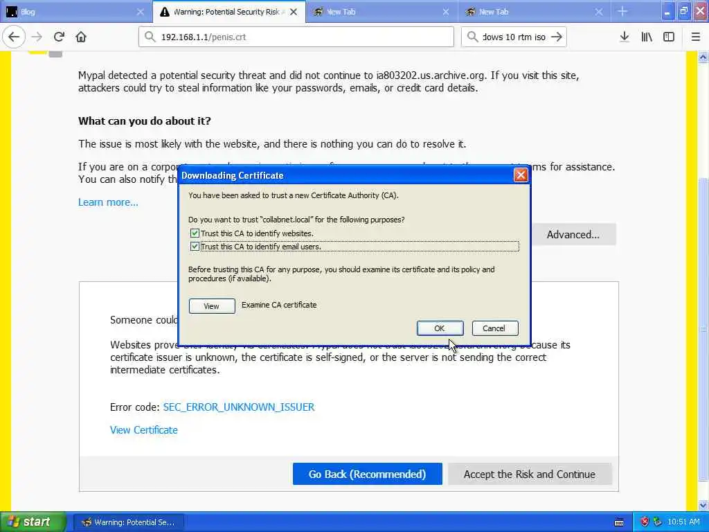Select the Warning: Potential Security Risk tab
709x532 pixels.
228,12
